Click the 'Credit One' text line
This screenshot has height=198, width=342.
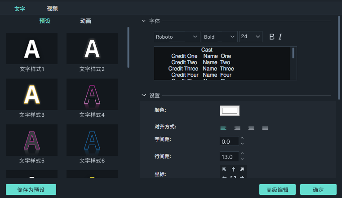[x=184, y=56]
